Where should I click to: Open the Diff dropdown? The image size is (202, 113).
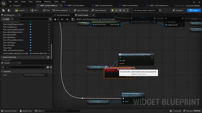(x=34, y=10)
